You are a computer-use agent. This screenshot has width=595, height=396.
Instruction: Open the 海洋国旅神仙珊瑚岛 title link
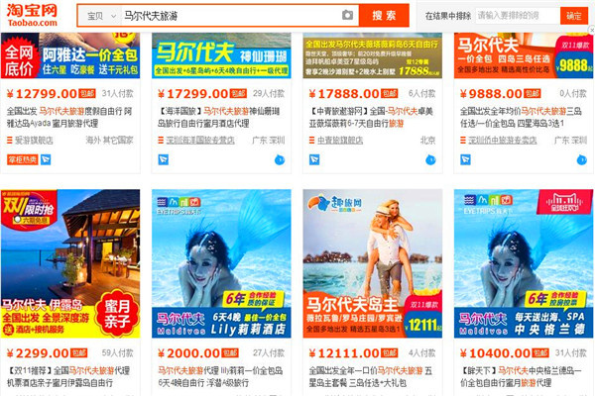pos(219,117)
